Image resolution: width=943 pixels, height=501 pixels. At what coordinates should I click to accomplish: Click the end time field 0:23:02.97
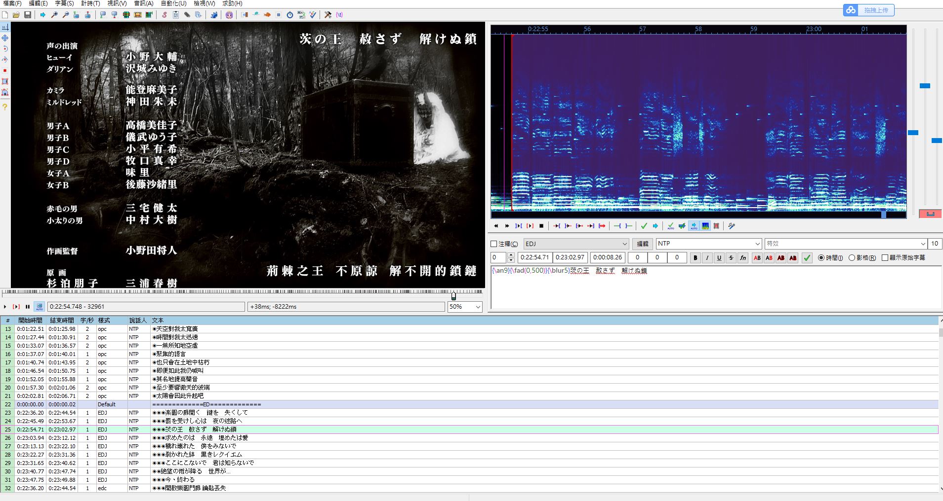570,257
